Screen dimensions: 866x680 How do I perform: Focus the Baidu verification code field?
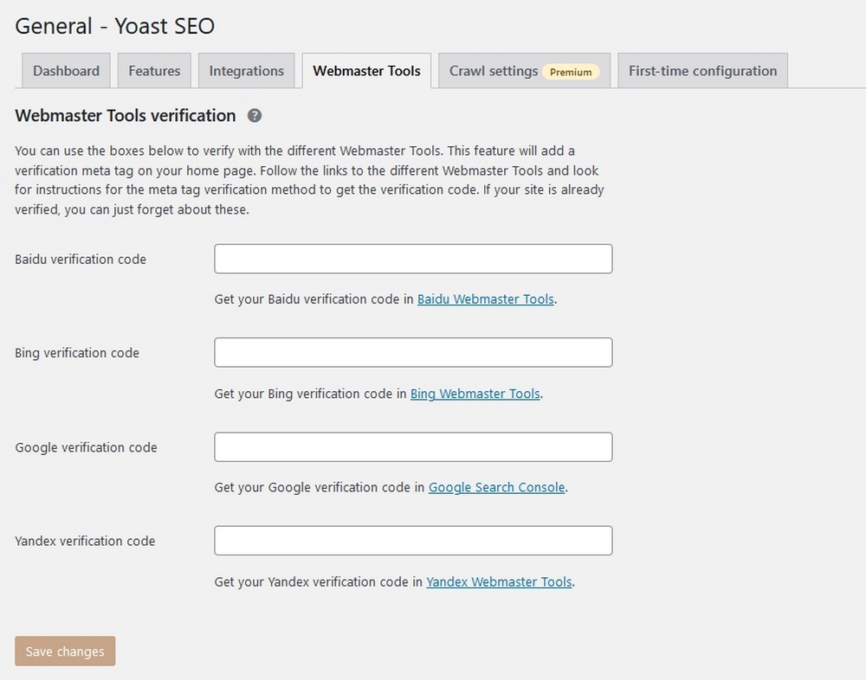pyautogui.click(x=413, y=259)
